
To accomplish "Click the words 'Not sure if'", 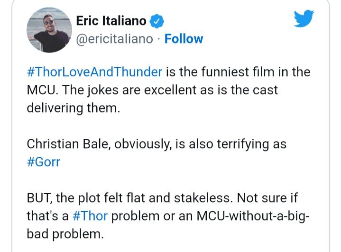I will 267,198.
